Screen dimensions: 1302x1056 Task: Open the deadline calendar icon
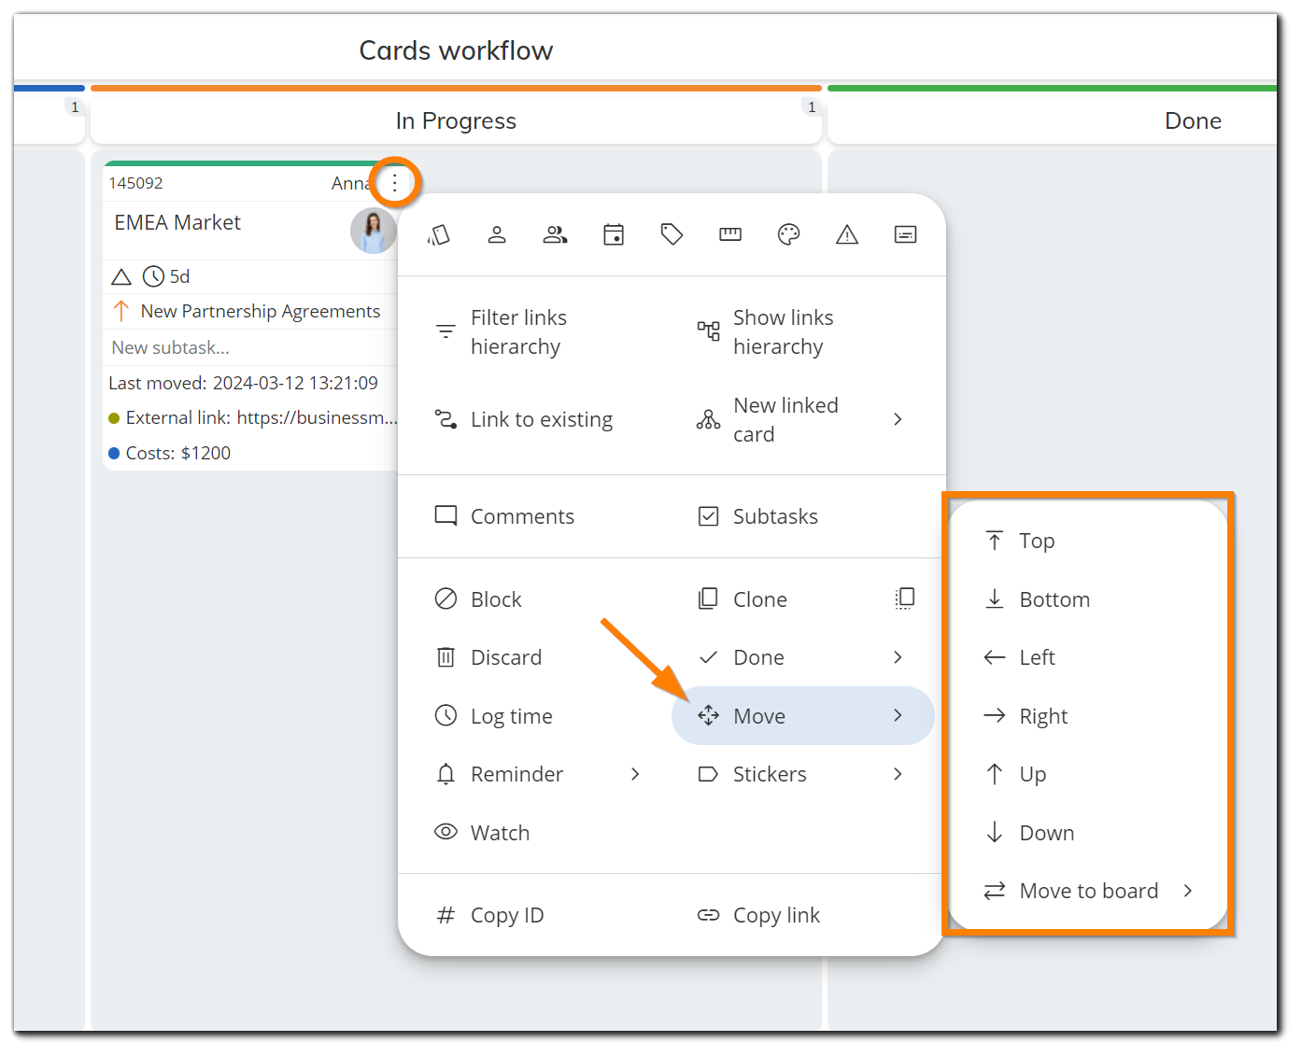pyautogui.click(x=614, y=235)
